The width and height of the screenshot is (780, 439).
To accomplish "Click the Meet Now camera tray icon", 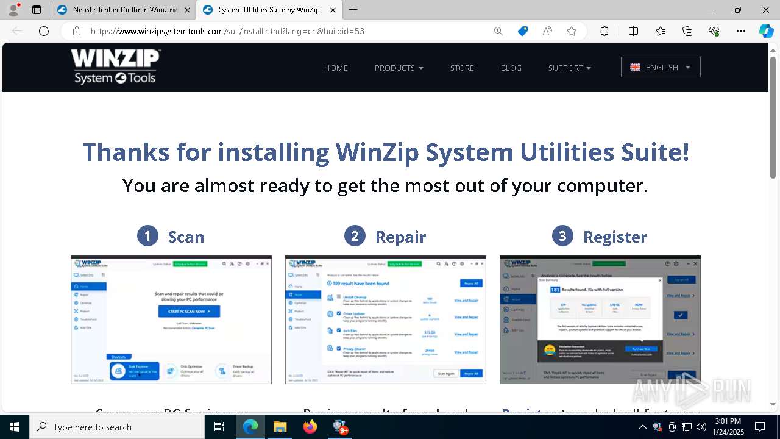I will (x=672, y=427).
